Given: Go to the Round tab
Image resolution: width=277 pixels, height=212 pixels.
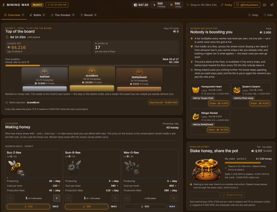Looking at the screenshot, I should pyautogui.click(x=88, y=15).
